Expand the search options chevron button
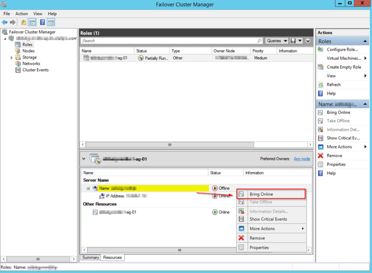 (x=308, y=41)
